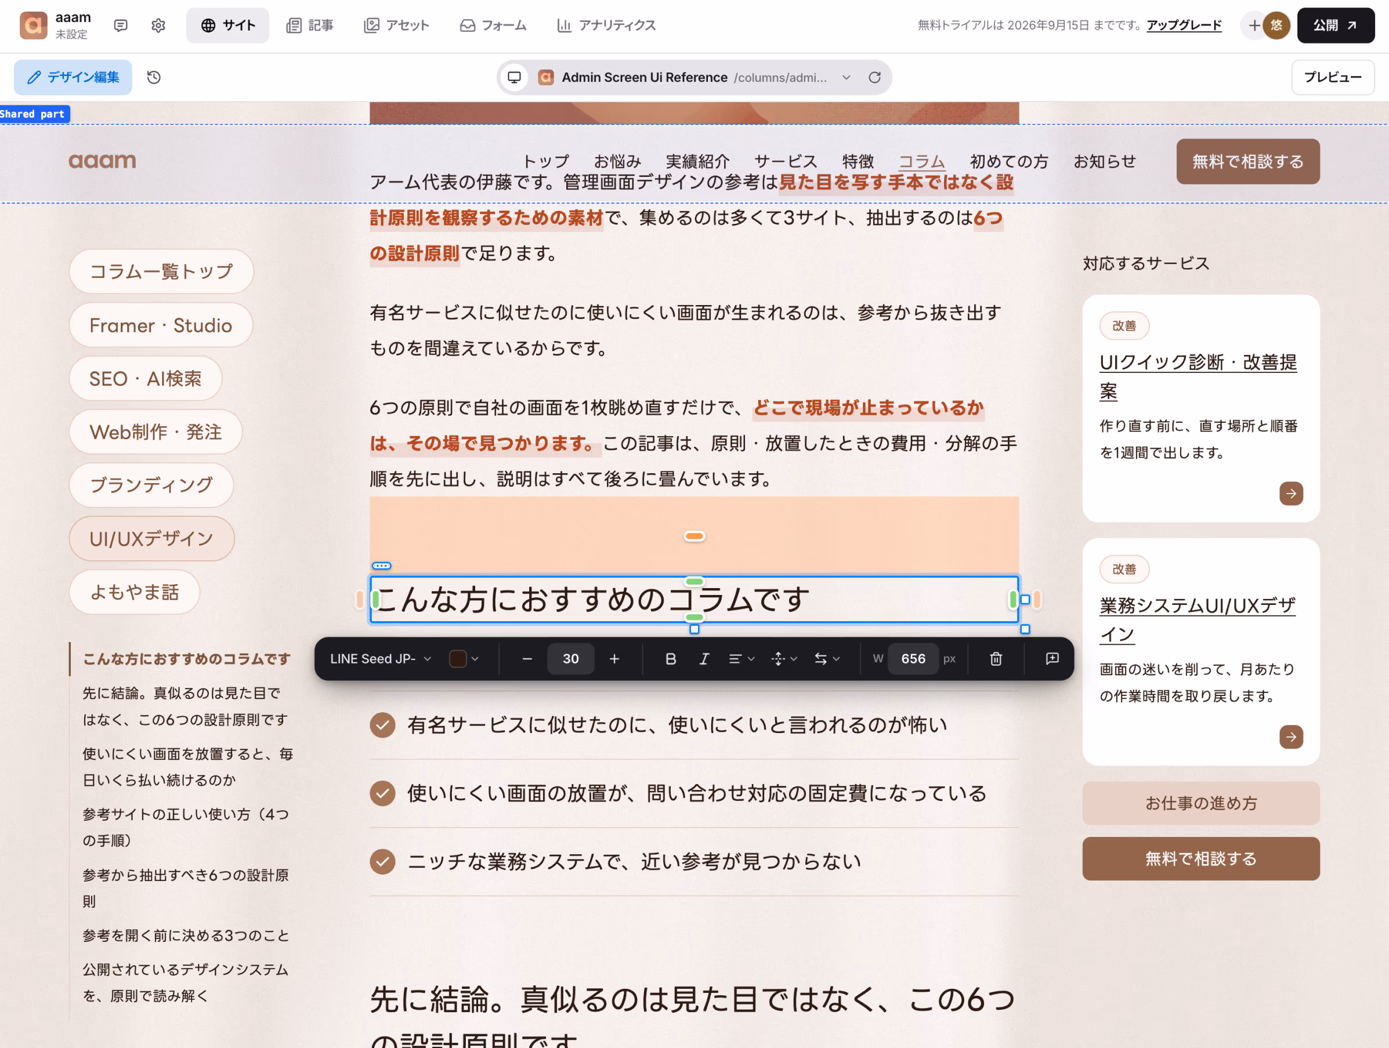Open line spacing dropdown
The height and width of the screenshot is (1048, 1389).
tap(784, 659)
